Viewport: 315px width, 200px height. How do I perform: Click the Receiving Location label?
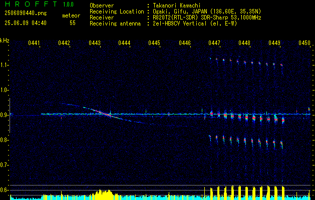[x=117, y=11]
